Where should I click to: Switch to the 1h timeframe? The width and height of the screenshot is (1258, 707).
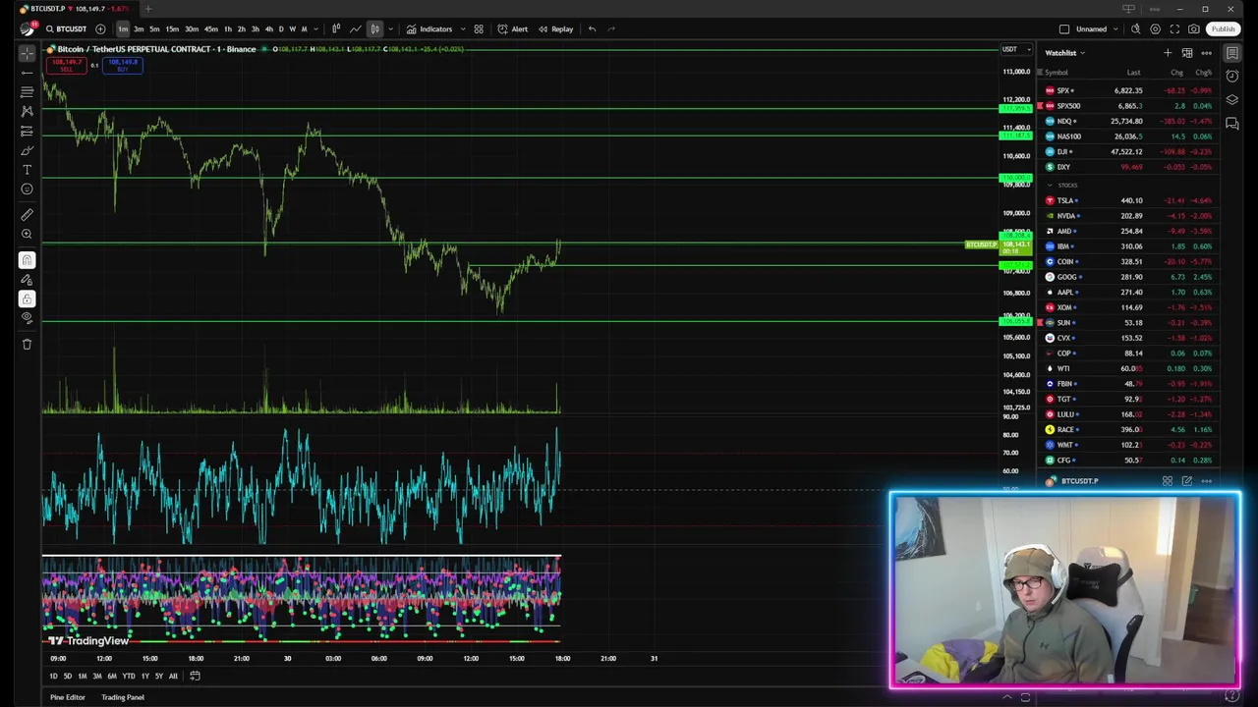coord(228,29)
